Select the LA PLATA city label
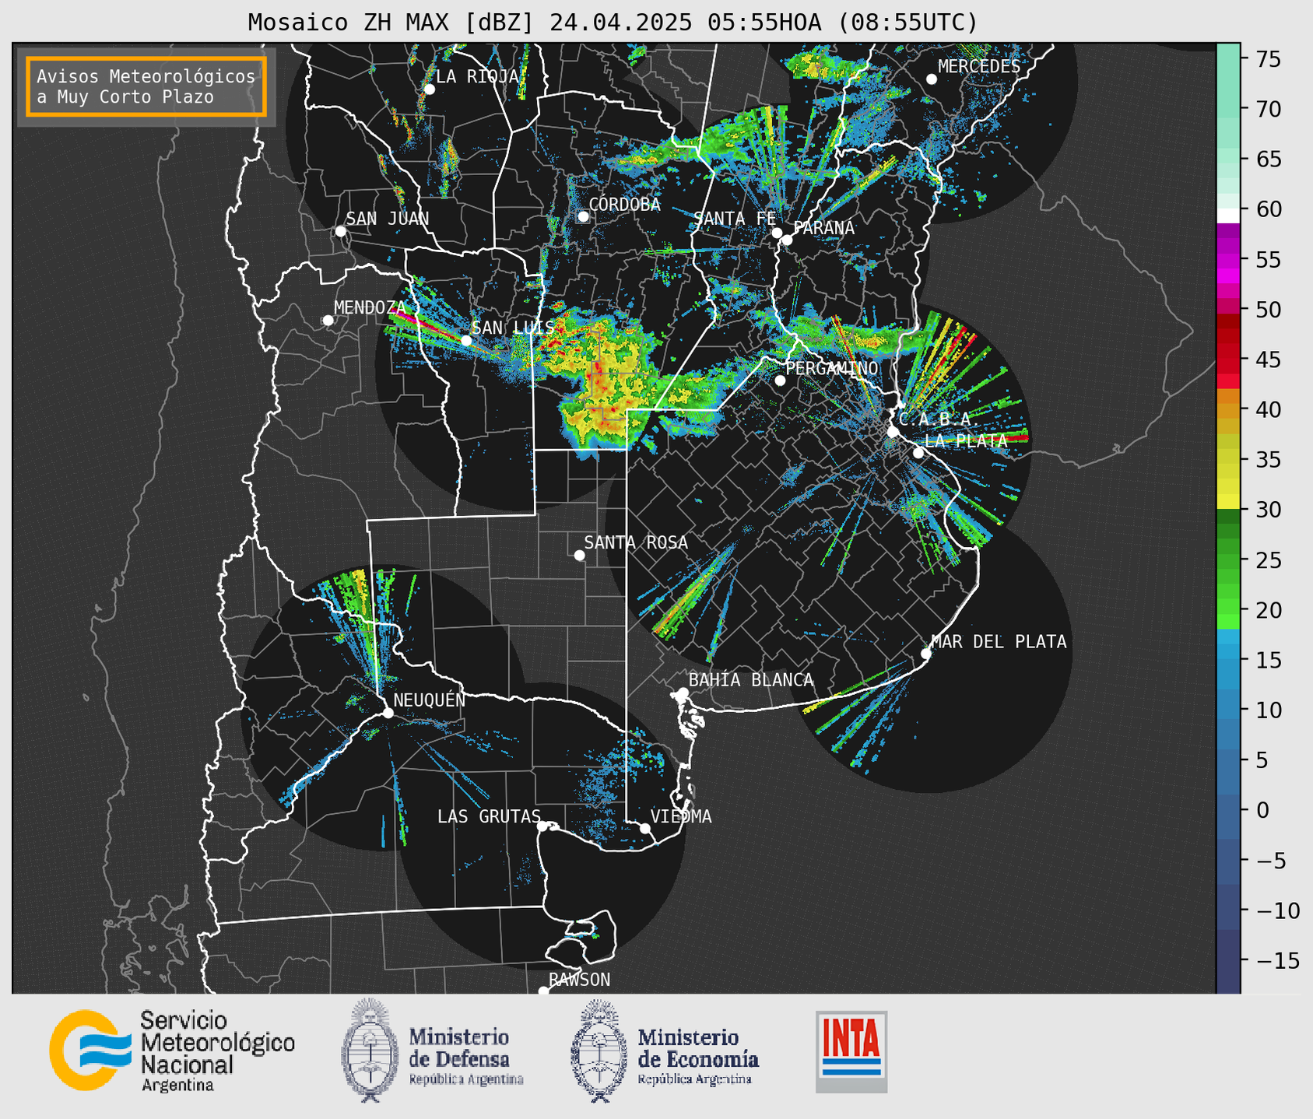 pyautogui.click(x=966, y=440)
